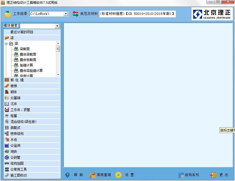Click the 结构系列 grid icon
The width and height of the screenshot is (235, 181).
[181, 175]
